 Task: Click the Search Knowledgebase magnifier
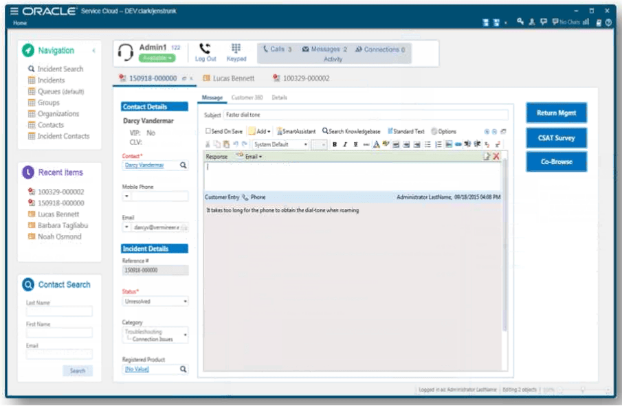coord(325,131)
